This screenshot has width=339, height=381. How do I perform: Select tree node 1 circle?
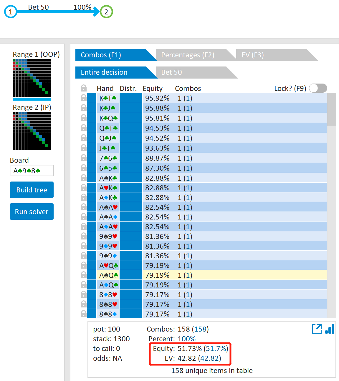11,12
